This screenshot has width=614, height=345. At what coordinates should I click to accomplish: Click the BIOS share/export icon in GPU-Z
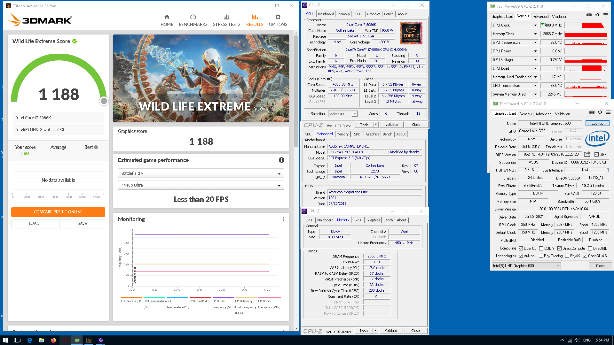click(x=587, y=154)
